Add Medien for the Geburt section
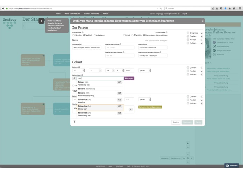Screen dimensions: 243x173 pyautogui.click(x=202, y=71)
